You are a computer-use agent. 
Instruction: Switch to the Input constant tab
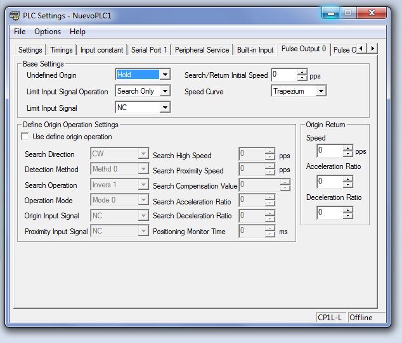102,50
